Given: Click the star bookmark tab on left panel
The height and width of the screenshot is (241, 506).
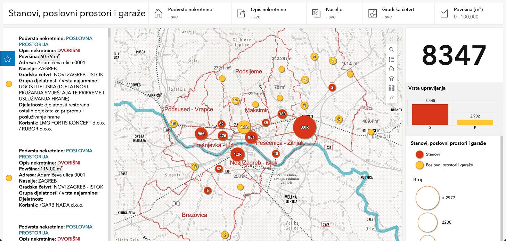Looking at the screenshot, I should [x=8, y=58].
